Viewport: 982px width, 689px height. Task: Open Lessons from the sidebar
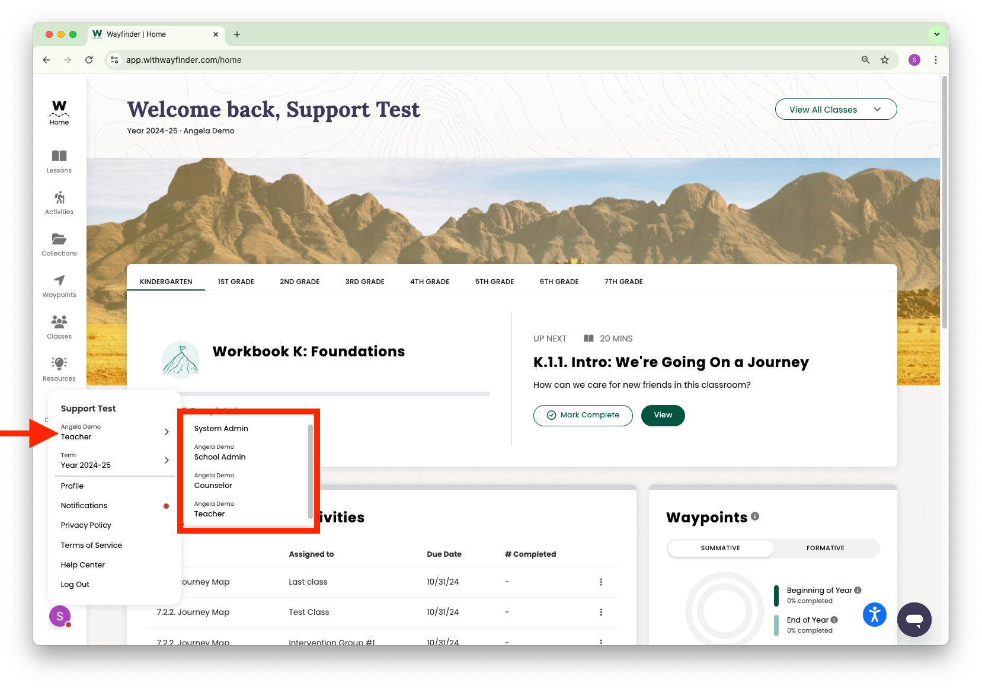(x=59, y=161)
